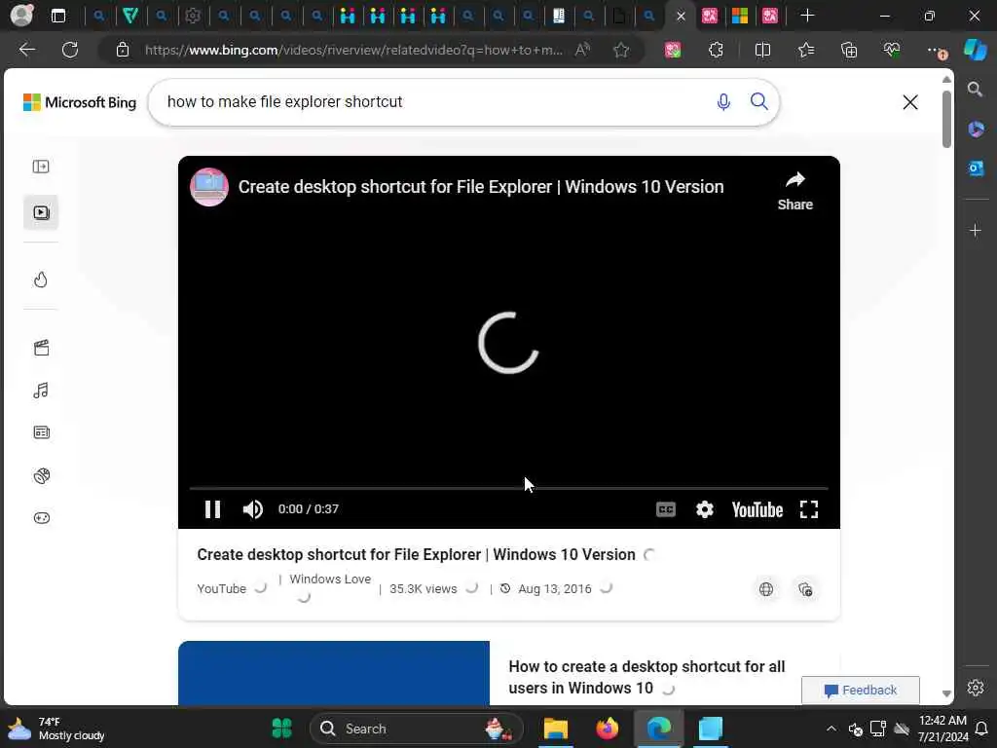Open the profile avatar in title bar
Image resolution: width=997 pixels, height=748 pixels.
[21, 16]
